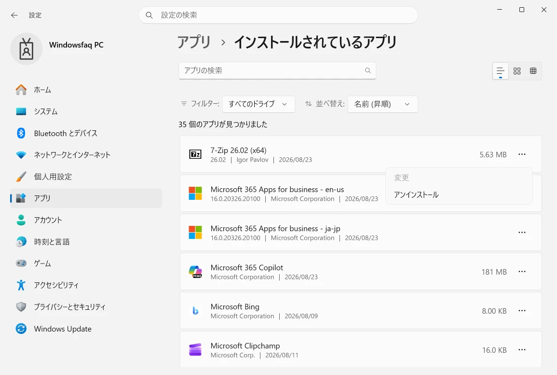Click inside the 設定の検索 field

(x=278, y=15)
